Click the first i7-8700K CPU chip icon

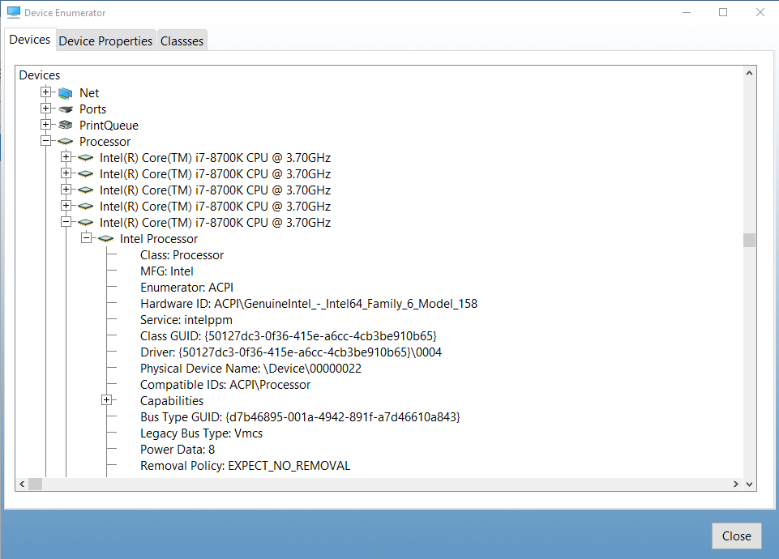pos(86,158)
